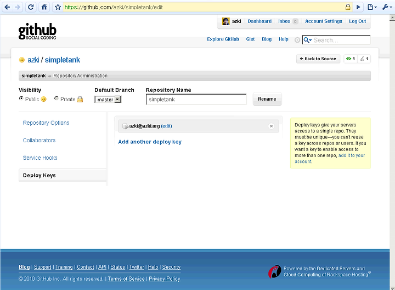Open the simpletank repository title link

pos(63,60)
